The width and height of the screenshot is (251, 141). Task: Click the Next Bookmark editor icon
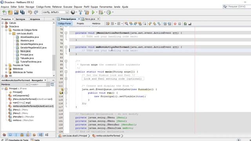point(155,23)
